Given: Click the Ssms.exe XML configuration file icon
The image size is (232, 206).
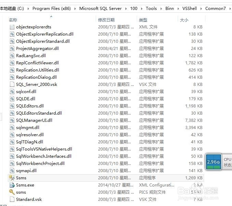Looking at the screenshot, I should pyautogui.click(x=12, y=185).
